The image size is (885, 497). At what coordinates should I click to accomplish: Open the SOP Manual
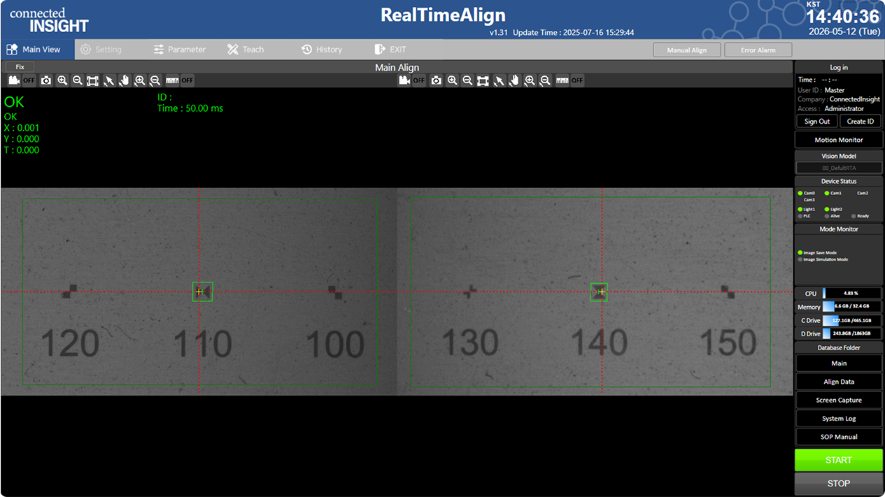pyautogui.click(x=839, y=437)
